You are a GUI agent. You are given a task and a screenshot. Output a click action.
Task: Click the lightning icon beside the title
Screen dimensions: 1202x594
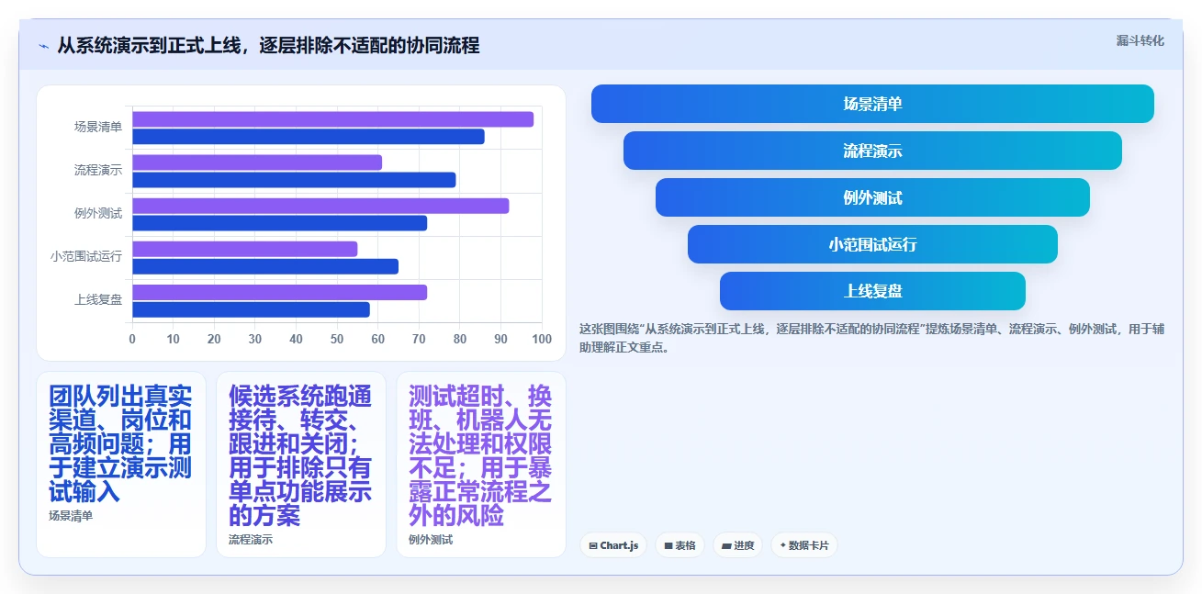pos(43,46)
